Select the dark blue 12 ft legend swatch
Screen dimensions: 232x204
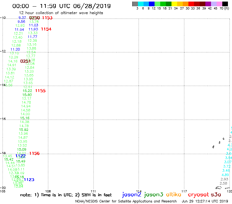(152, 4)
